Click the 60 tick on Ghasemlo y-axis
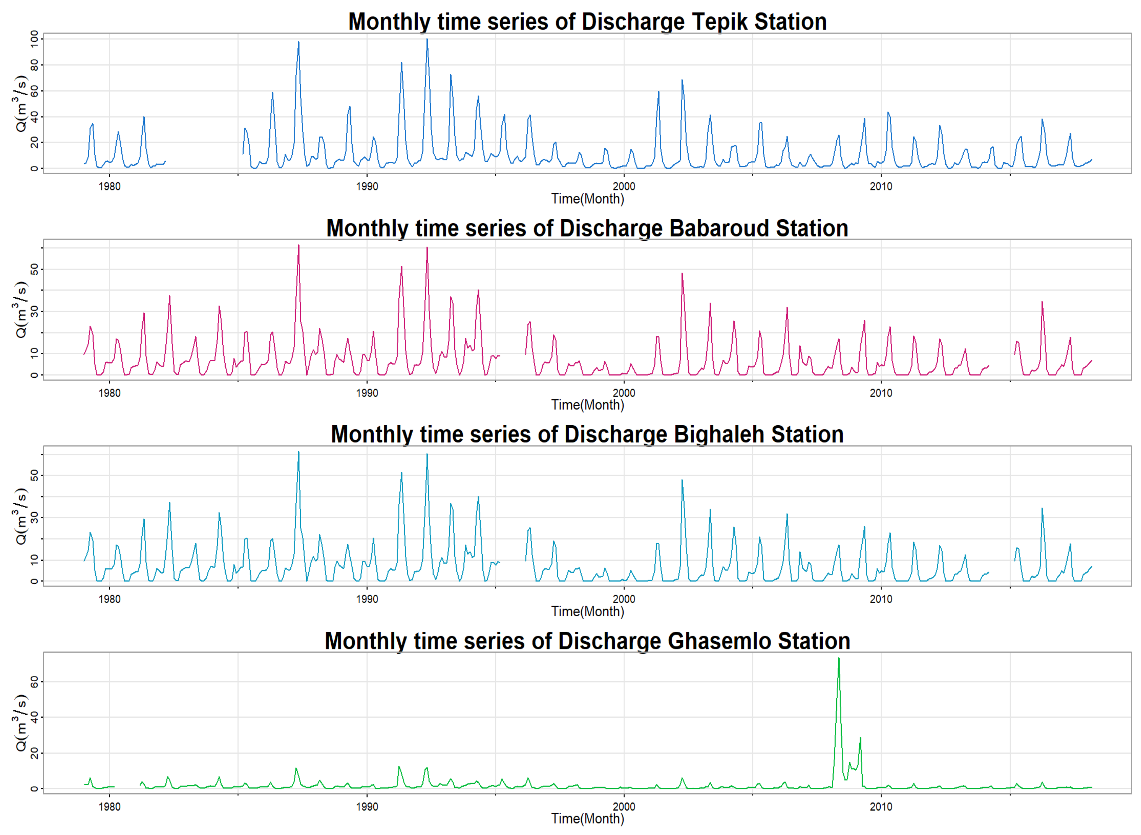The height and width of the screenshot is (835, 1141). click(34, 682)
